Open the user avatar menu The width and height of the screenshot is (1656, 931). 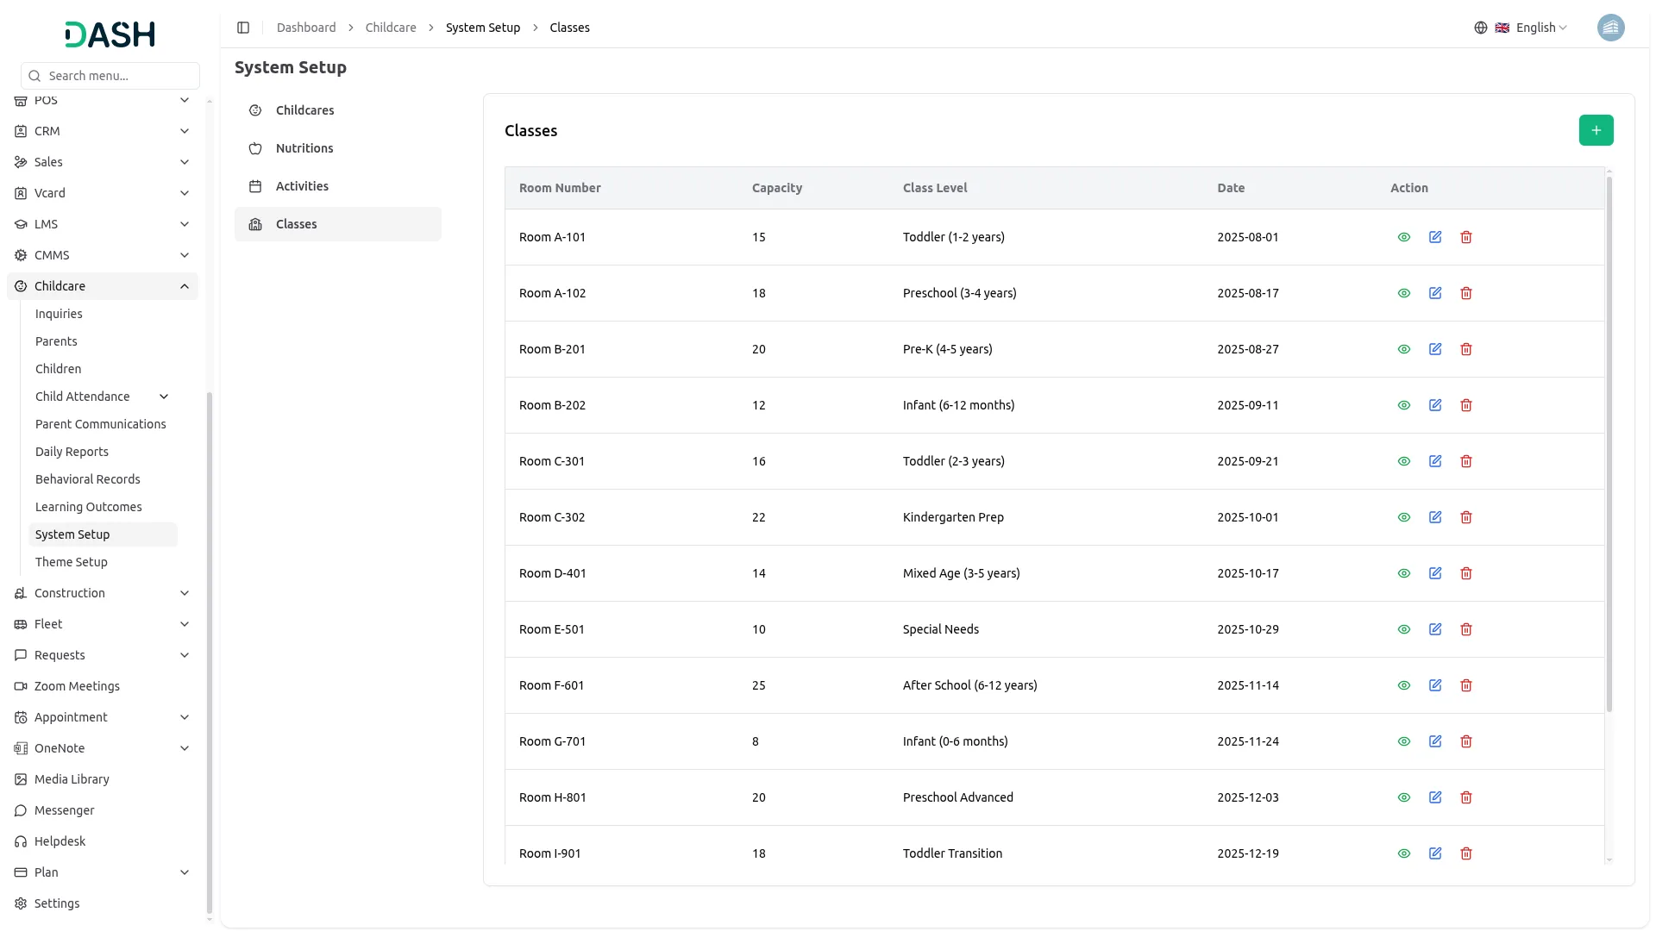pyautogui.click(x=1610, y=28)
